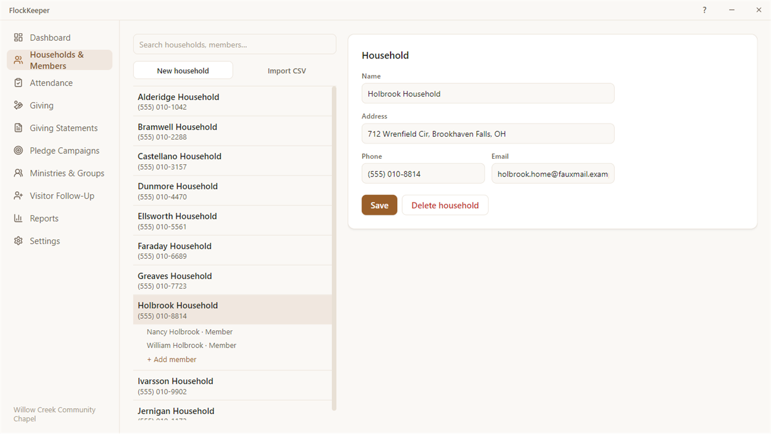Click the Phone input field
This screenshot has width=771, height=434.
tap(423, 174)
